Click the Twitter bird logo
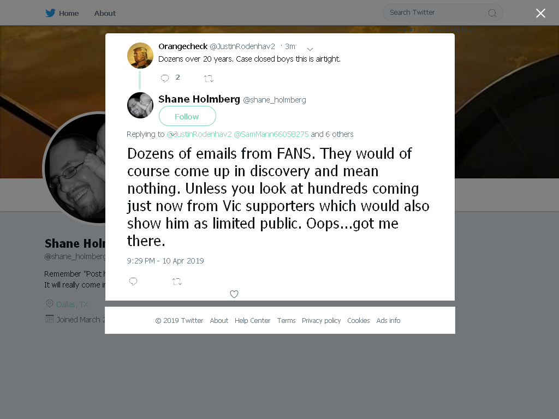 50,13
